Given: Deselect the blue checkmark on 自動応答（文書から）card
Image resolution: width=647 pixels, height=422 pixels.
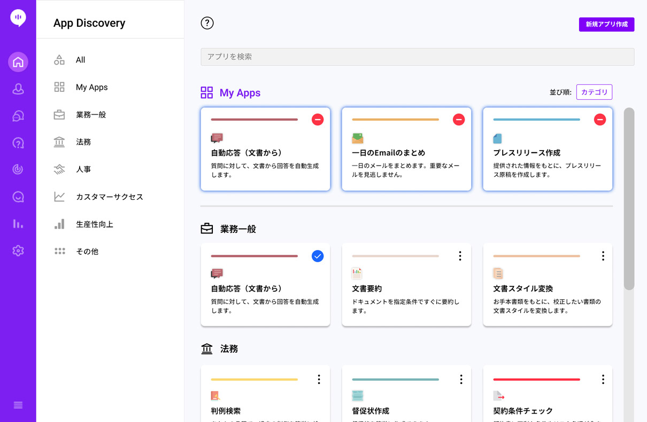Looking at the screenshot, I should click(318, 256).
